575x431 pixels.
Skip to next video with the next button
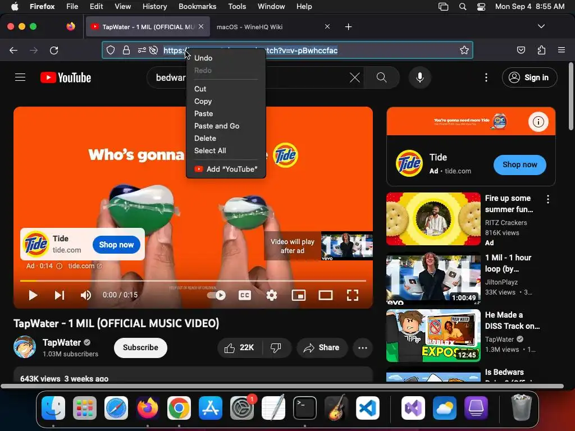tap(60, 295)
